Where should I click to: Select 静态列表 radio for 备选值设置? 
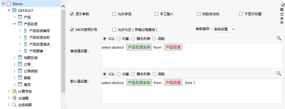[133, 39]
